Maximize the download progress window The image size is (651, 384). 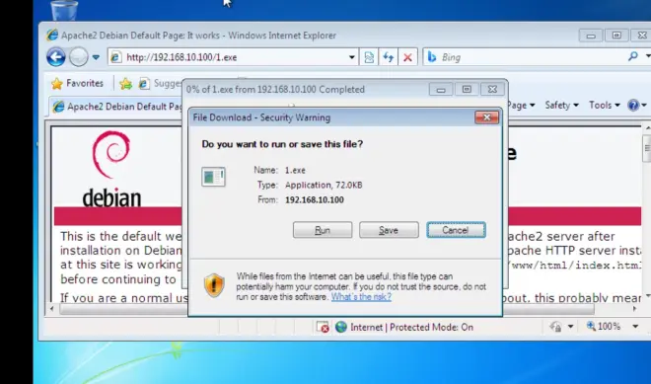point(467,90)
